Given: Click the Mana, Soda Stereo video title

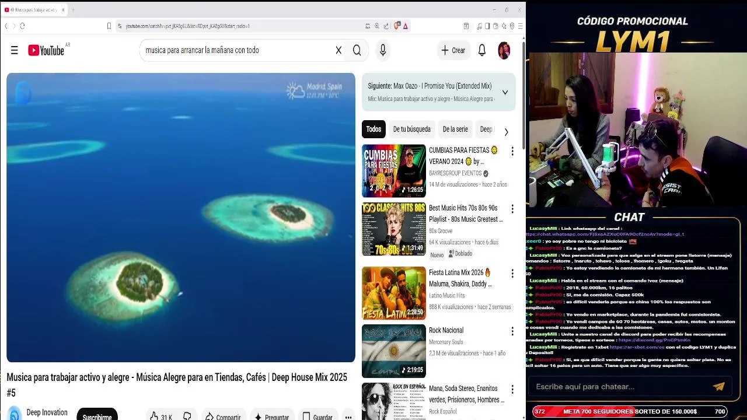Looking at the screenshot, I should 467,394.
